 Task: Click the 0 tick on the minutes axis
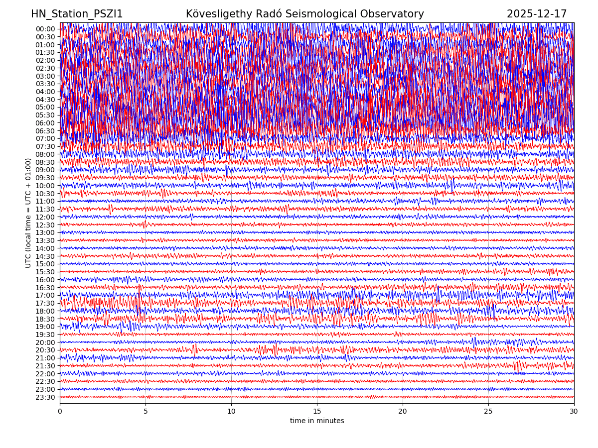tap(60, 411)
